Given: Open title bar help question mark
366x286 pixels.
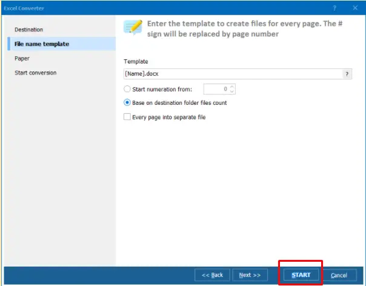Looking at the screenshot, I should click(x=334, y=8).
